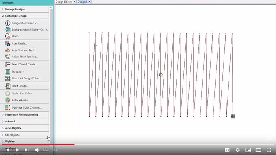Close the Design2 tab
The image size is (276, 155).
90,2
